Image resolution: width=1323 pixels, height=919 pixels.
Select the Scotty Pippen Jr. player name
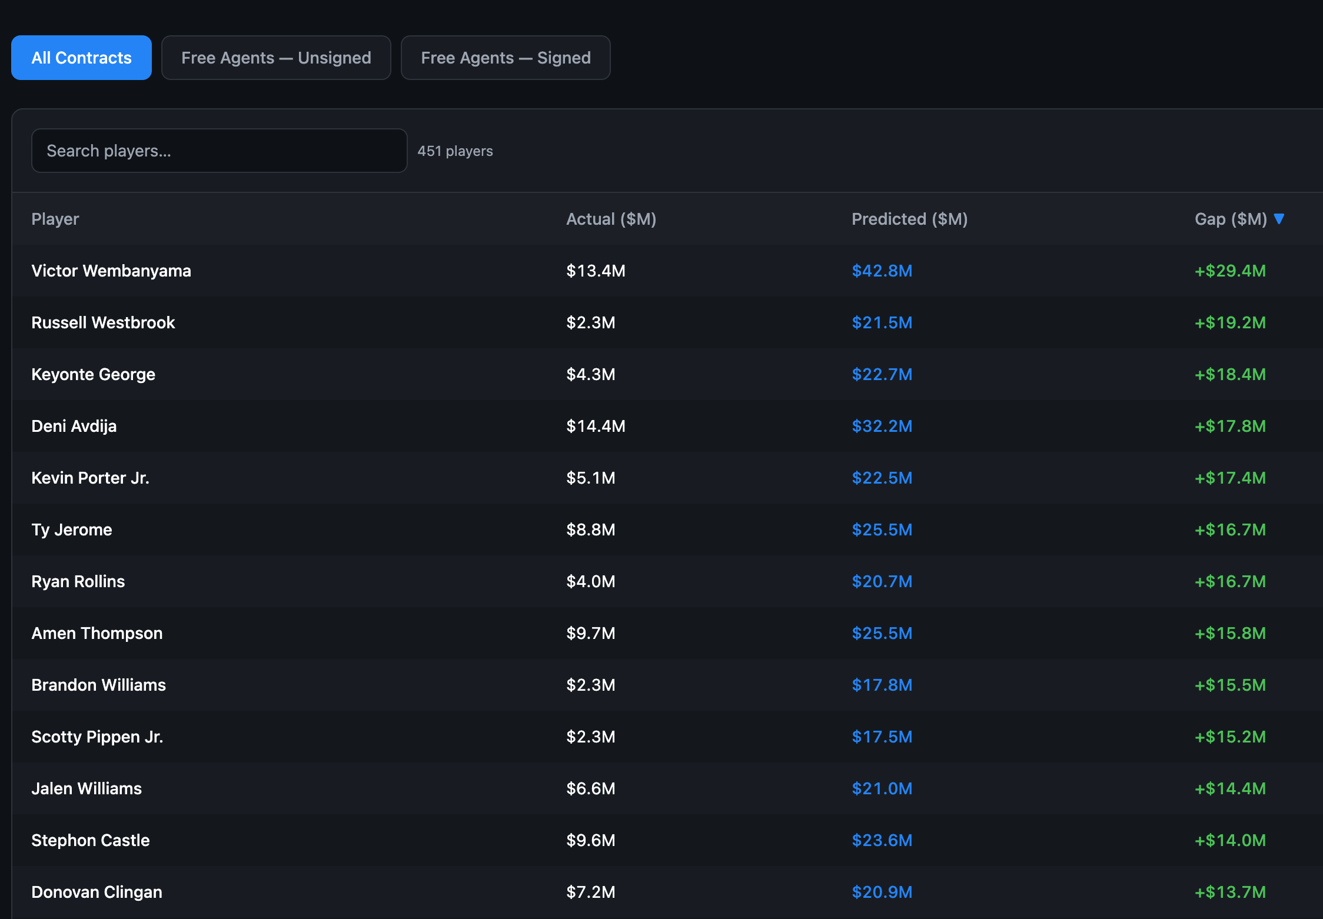[x=97, y=737]
